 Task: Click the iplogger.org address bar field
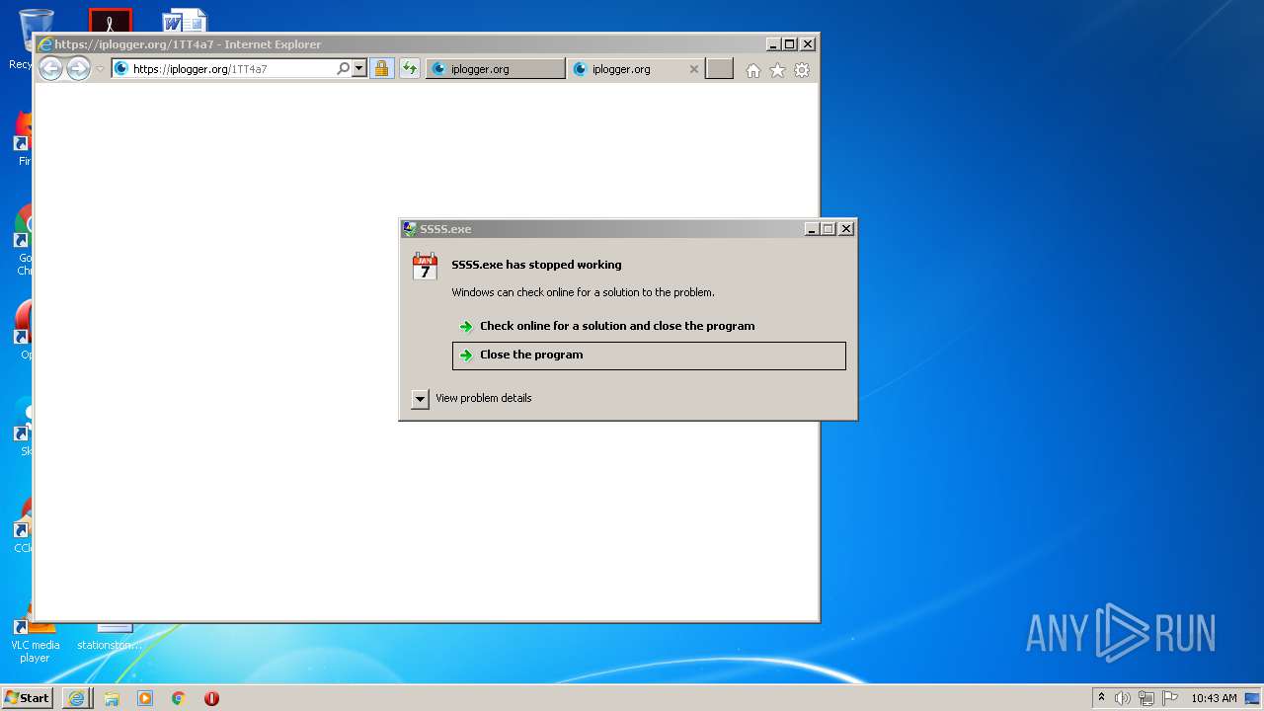point(232,69)
